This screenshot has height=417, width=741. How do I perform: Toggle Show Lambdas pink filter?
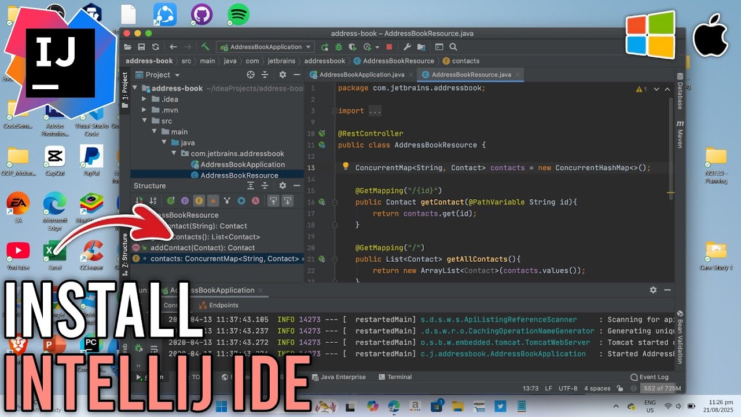click(255, 200)
